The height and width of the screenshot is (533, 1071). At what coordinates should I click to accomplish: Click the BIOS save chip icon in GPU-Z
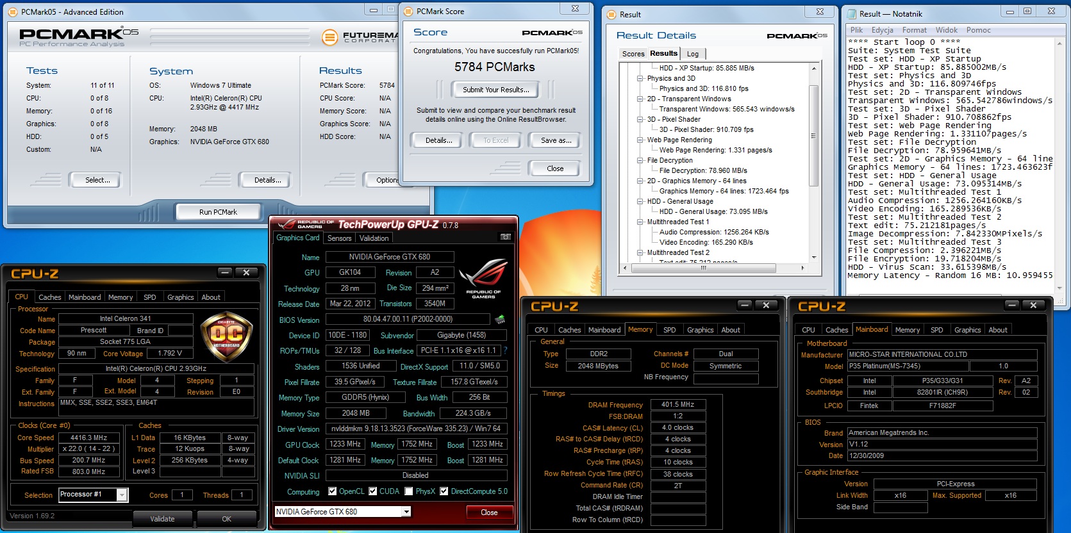click(499, 319)
